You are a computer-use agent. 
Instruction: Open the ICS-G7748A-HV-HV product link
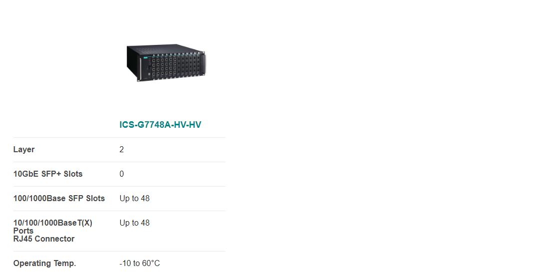click(x=160, y=125)
